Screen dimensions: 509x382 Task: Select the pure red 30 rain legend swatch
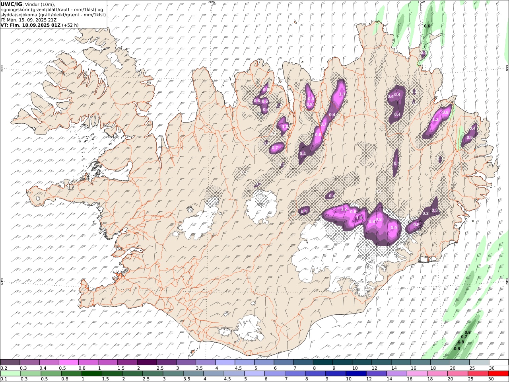(x=498, y=374)
